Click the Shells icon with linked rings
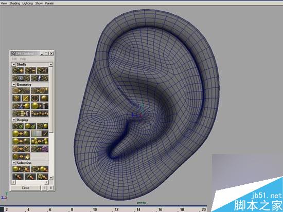 pos(21,78)
